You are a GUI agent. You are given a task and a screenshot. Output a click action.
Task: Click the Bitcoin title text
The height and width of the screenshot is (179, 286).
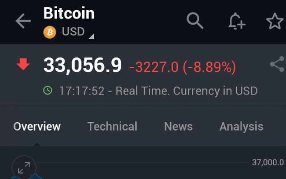69,13
